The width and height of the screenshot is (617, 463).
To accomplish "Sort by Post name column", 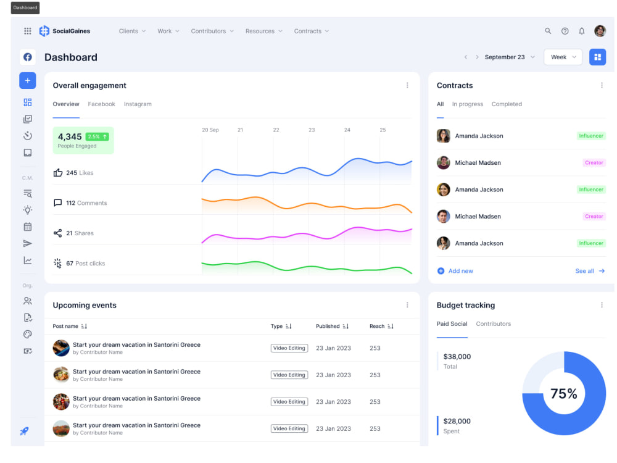I will (70, 327).
